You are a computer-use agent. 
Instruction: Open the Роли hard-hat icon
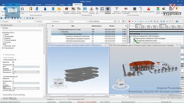click(59, 9)
